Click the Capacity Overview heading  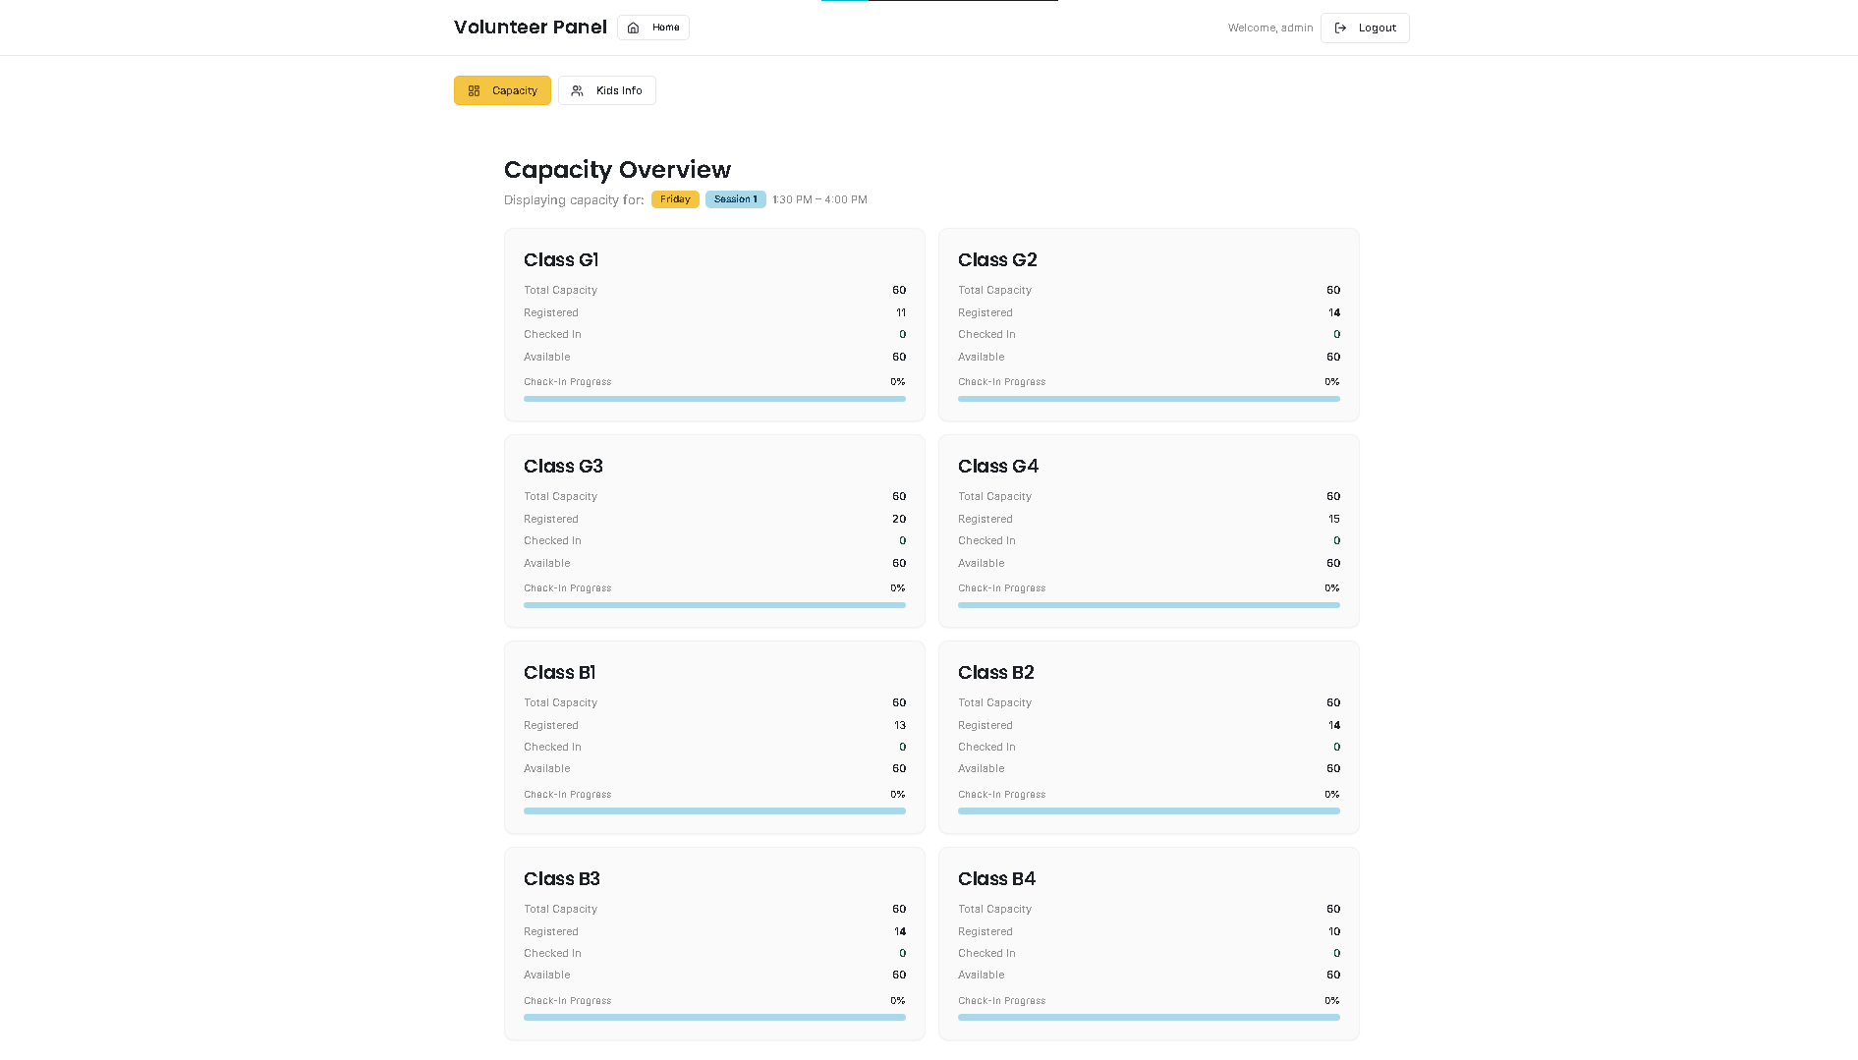617,170
